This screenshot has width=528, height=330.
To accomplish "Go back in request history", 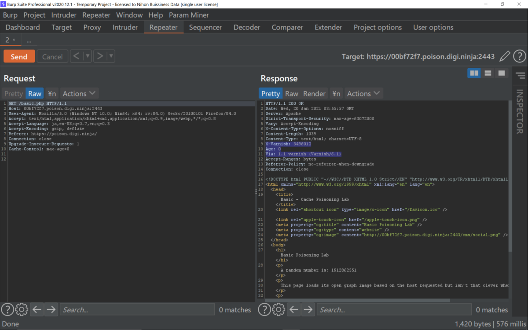I will tap(77, 56).
